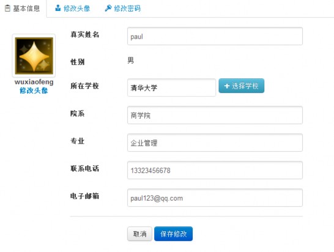Click the 所在学校 field showing 清华大学
Screen dimensions: 334x252
(x=171, y=87)
